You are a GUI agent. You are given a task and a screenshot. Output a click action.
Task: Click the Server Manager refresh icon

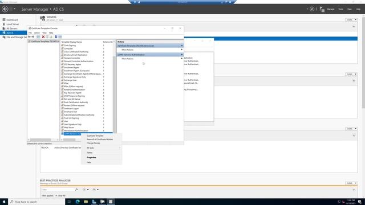[x=312, y=9]
